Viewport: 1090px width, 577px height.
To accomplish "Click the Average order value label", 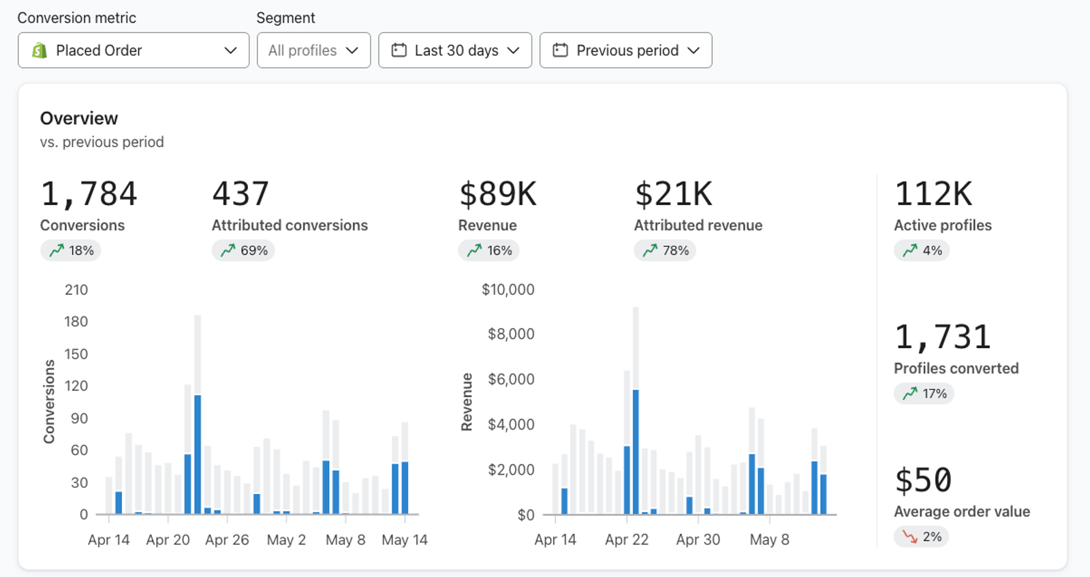I will [x=962, y=512].
